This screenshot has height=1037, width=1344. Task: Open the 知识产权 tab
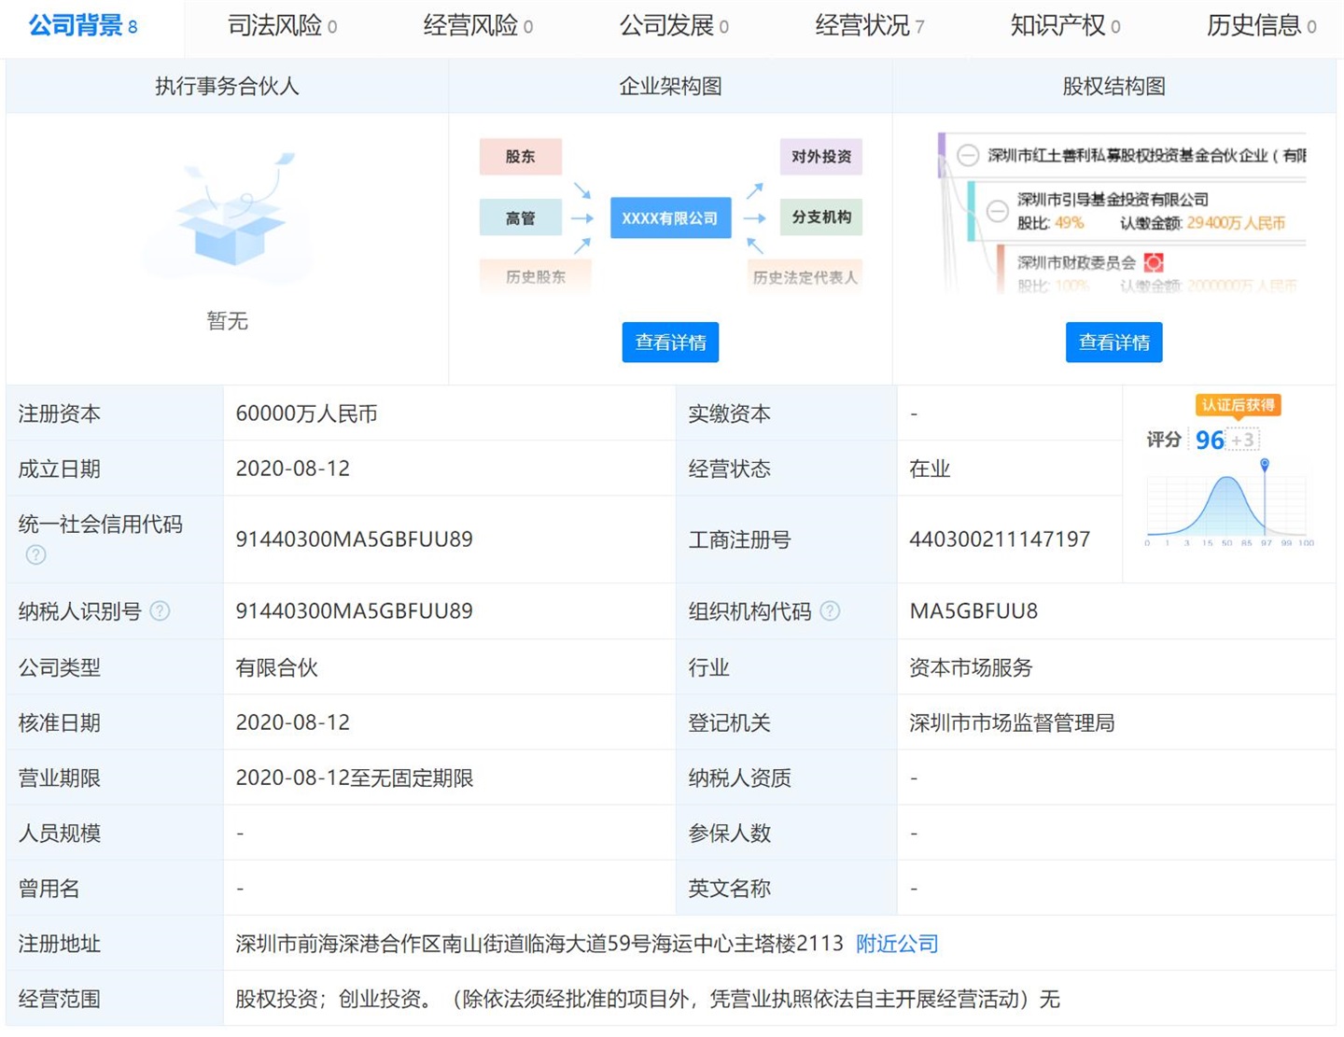(x=1064, y=25)
